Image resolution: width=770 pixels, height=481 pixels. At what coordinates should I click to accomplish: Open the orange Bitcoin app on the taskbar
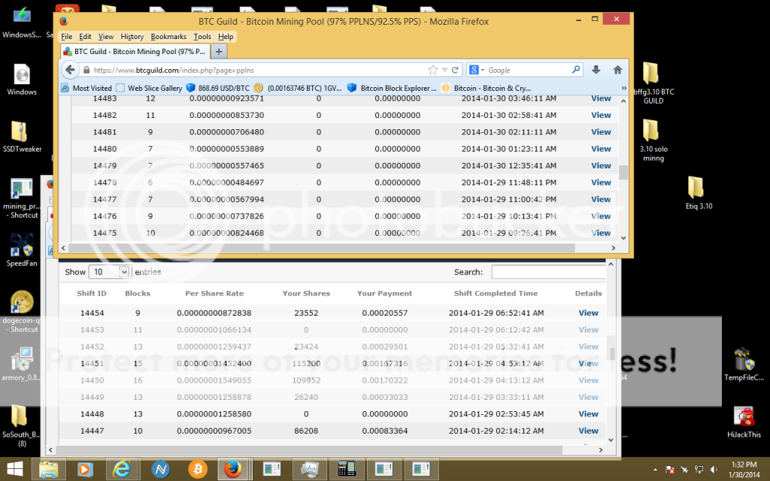[198, 470]
